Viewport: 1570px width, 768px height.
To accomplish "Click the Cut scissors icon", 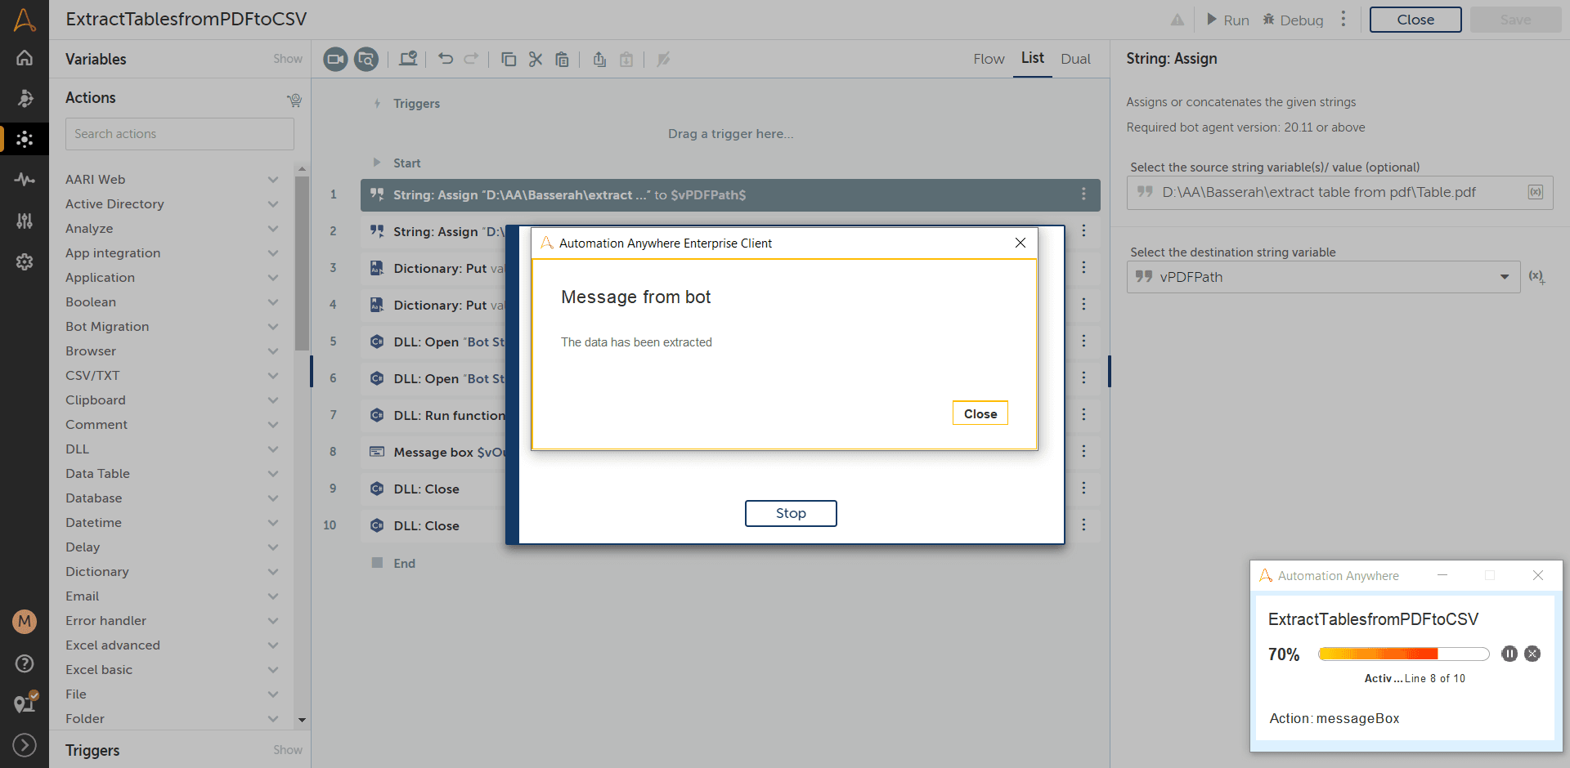I will [x=536, y=59].
